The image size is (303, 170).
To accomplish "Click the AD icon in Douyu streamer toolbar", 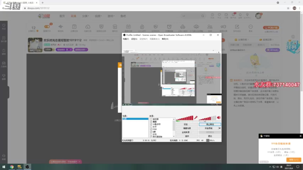I will 128,26.
